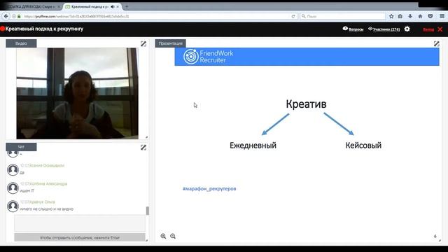This screenshot has height=252, width=448.
Task: Expand the Презентация panel to fullscreen
Action: click(437, 43)
